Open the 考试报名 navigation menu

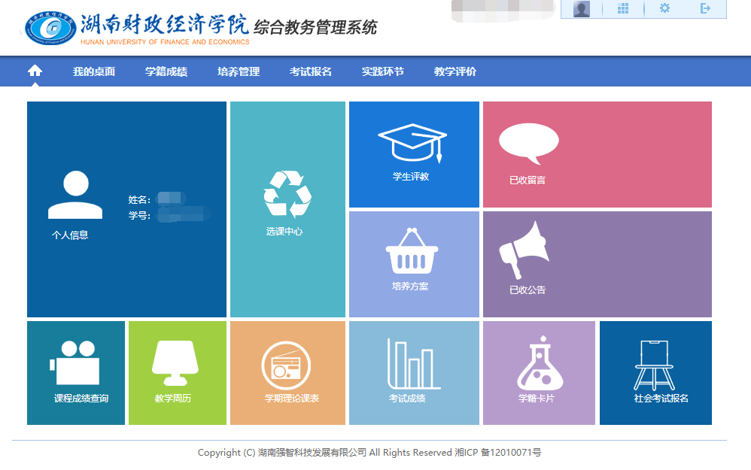click(x=310, y=71)
